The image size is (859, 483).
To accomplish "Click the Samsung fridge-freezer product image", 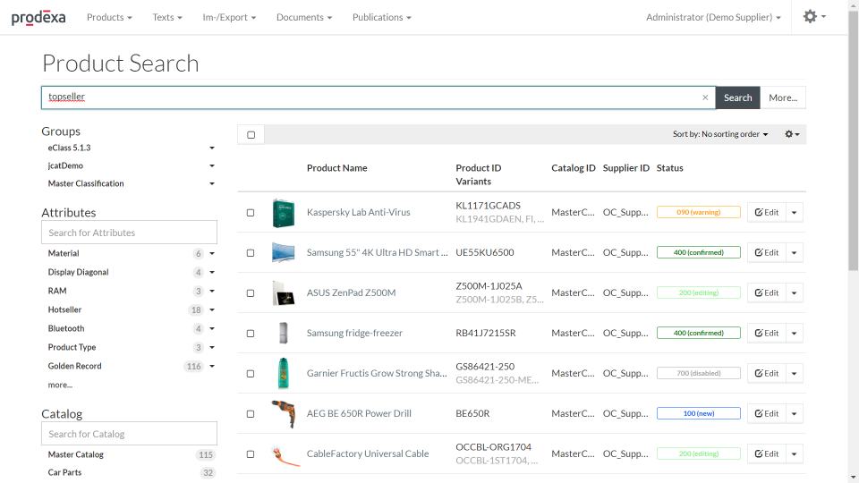I will [x=283, y=333].
